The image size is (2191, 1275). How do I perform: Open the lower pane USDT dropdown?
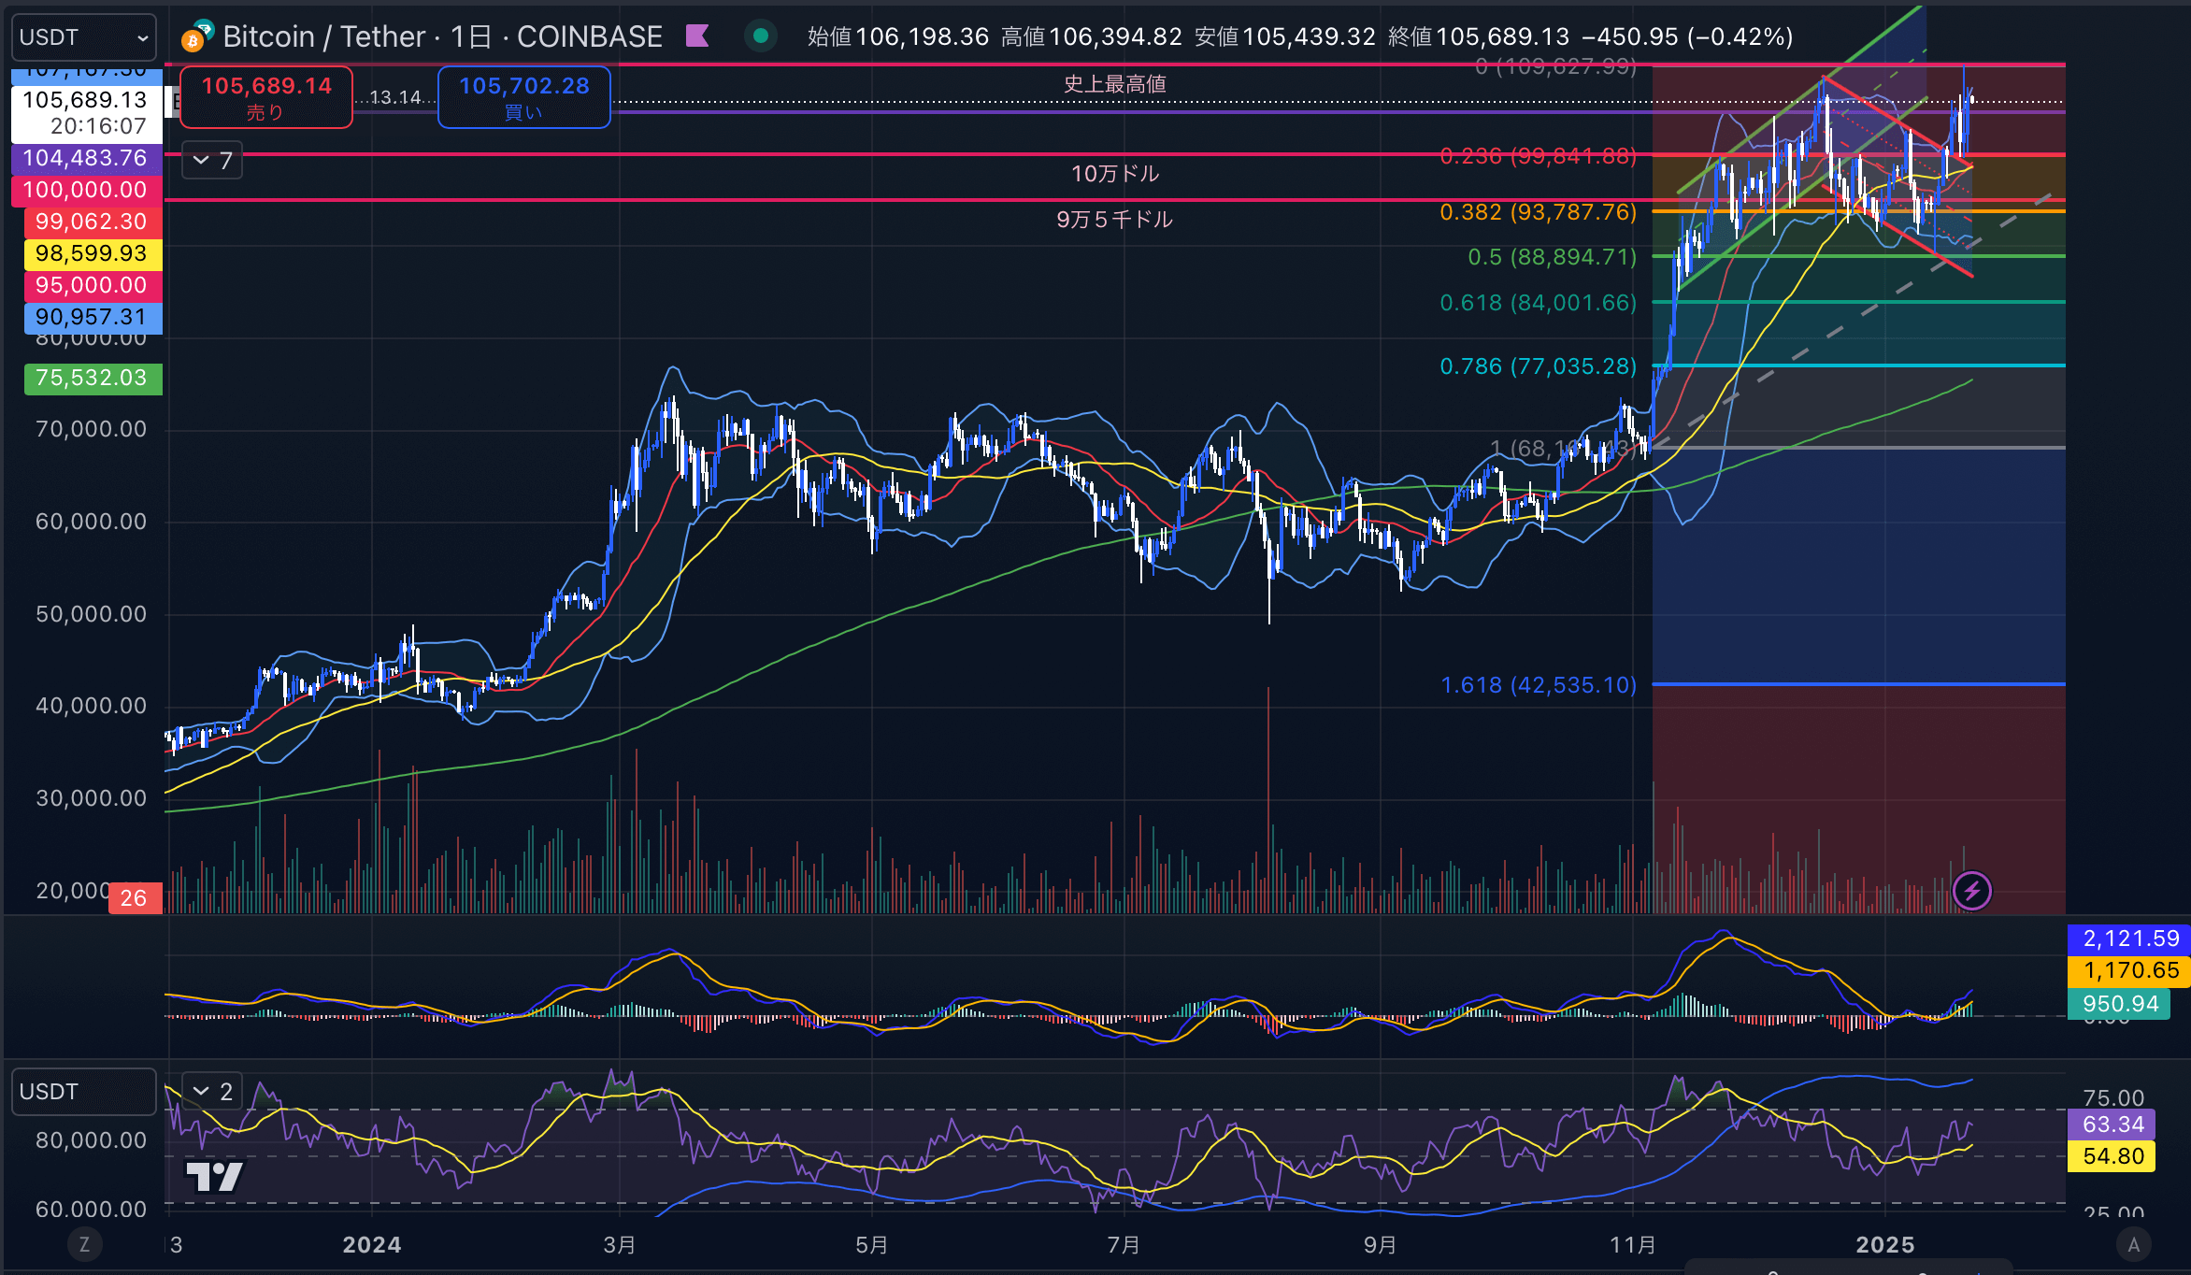84,1092
